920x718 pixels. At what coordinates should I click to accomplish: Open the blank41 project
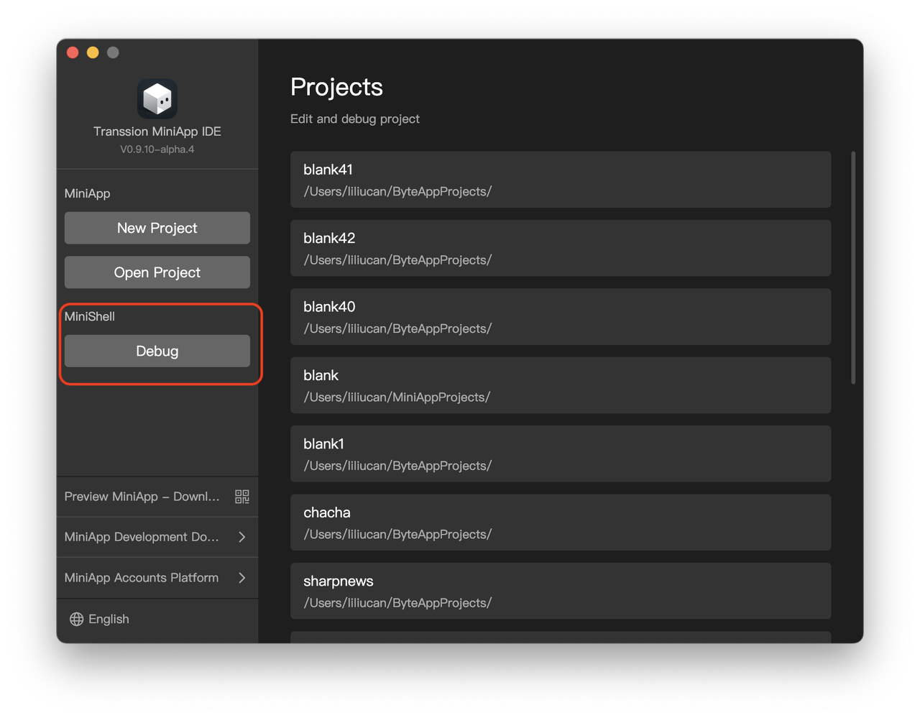point(561,180)
